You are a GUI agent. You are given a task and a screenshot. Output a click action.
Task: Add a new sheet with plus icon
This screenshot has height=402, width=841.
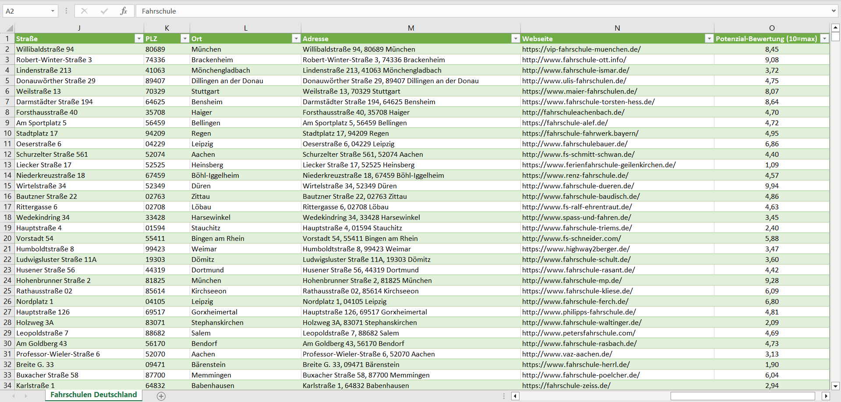click(161, 396)
